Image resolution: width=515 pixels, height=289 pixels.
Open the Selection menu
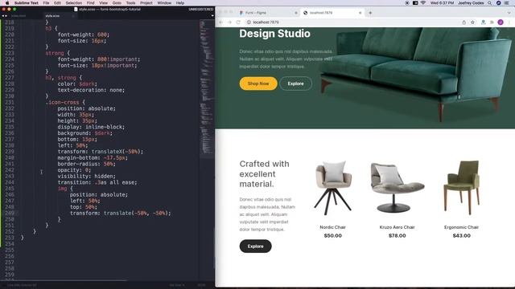pyautogui.click(x=73, y=3)
